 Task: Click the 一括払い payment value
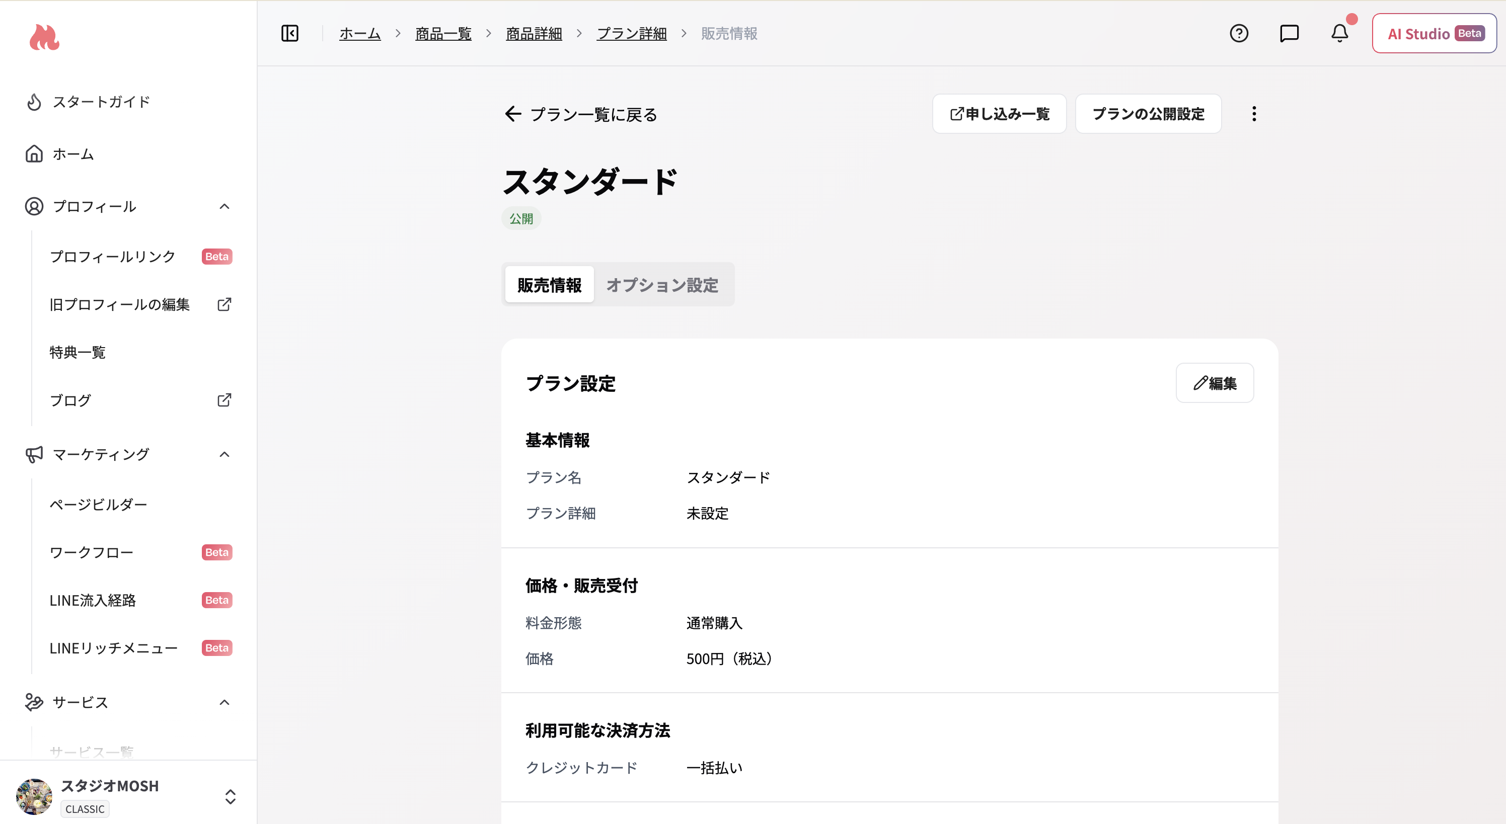[714, 767]
